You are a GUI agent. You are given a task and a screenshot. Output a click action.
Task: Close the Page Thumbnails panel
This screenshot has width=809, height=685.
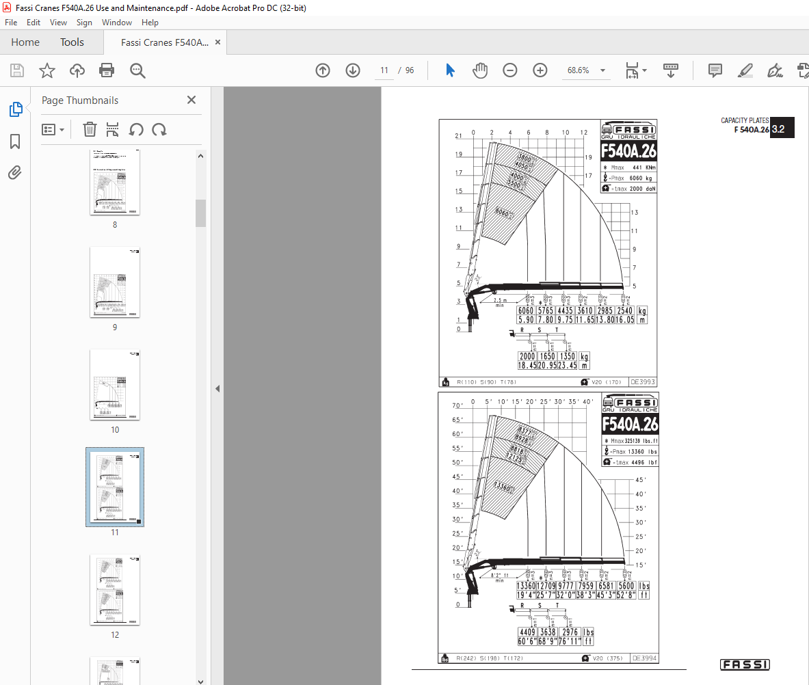(x=191, y=100)
